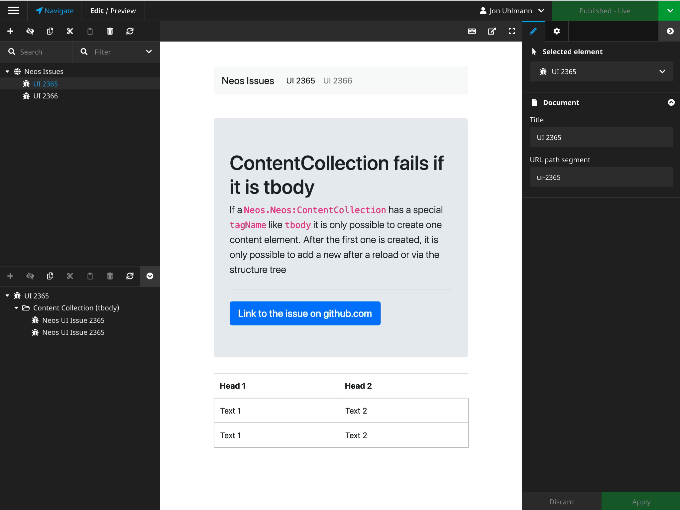Screen dimensions: 680x510
Task: Click the green Apply button
Action: click(641, 501)
